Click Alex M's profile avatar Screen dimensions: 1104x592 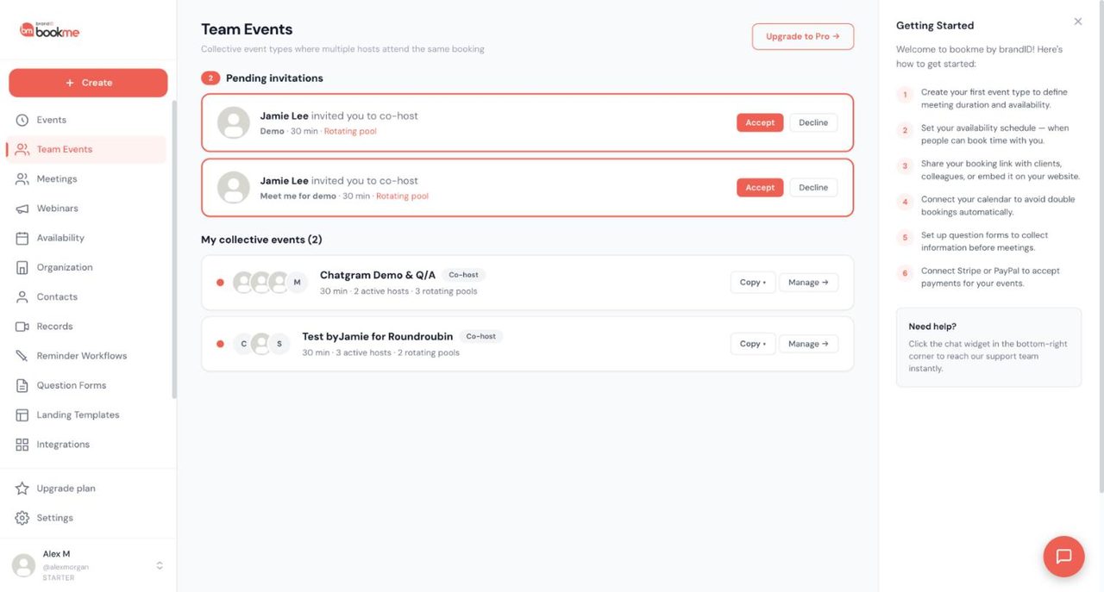click(x=23, y=565)
